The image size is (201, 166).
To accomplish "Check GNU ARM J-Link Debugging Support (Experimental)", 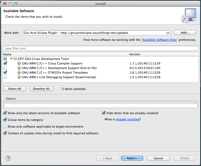I will tap(5, 77).
